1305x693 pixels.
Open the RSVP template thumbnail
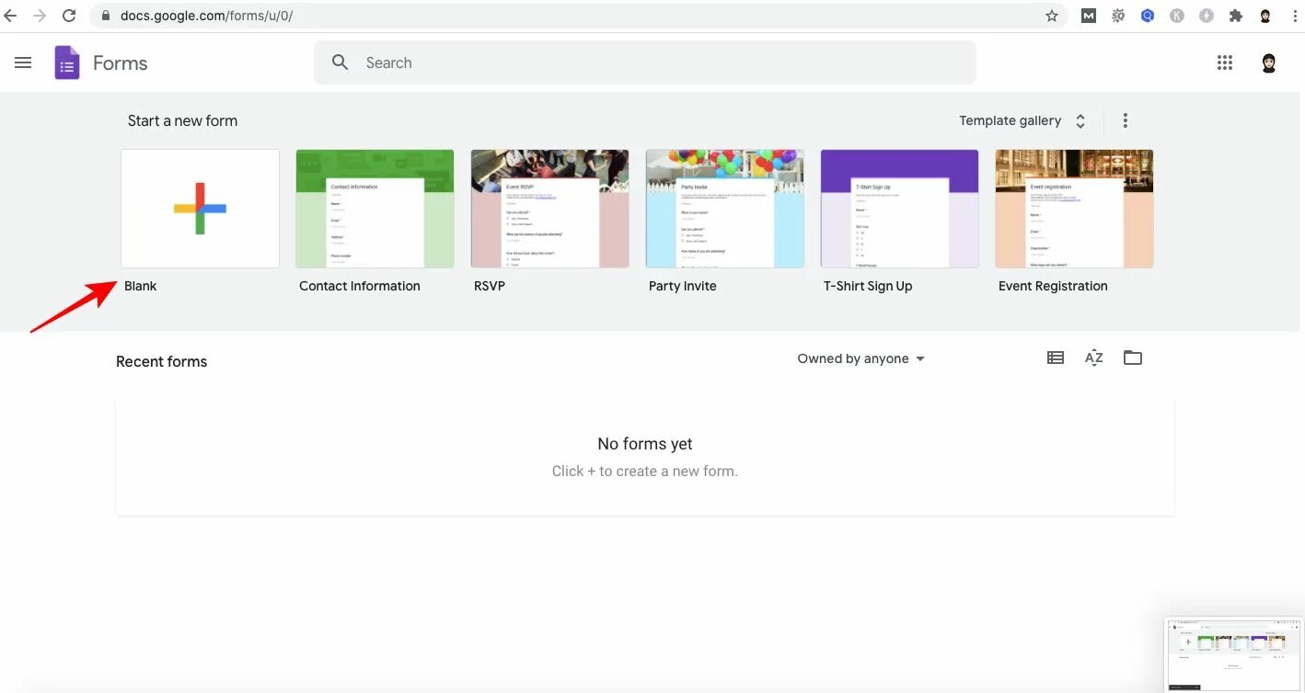[x=549, y=209]
